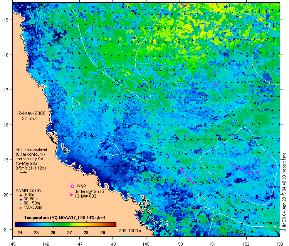This screenshot has height=246, width=289.
Task: Click the '200 1000m' isobath label
Action: [x=130, y=231]
